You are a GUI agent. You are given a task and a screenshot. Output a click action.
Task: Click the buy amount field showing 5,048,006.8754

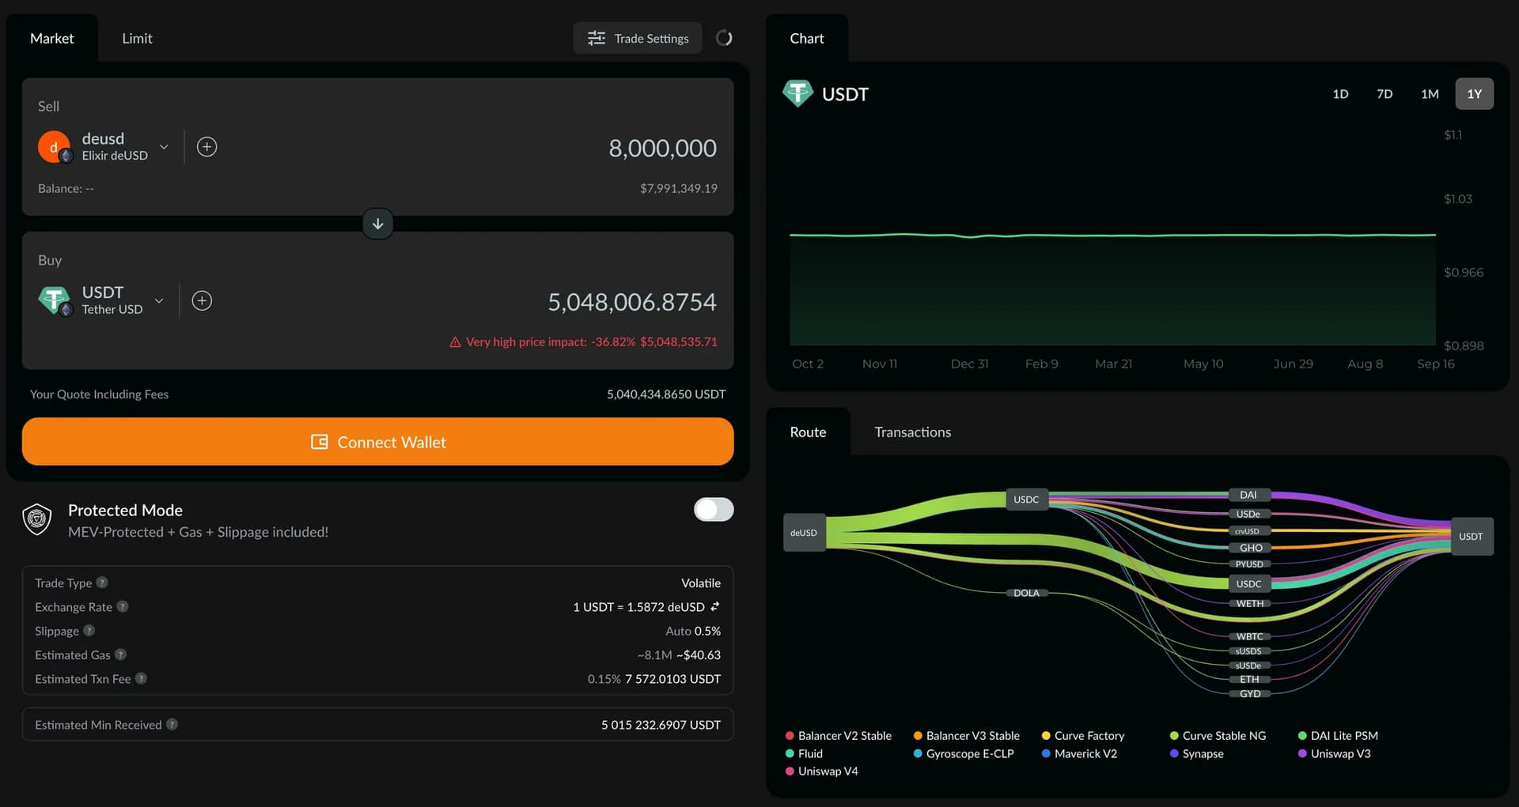click(x=632, y=302)
